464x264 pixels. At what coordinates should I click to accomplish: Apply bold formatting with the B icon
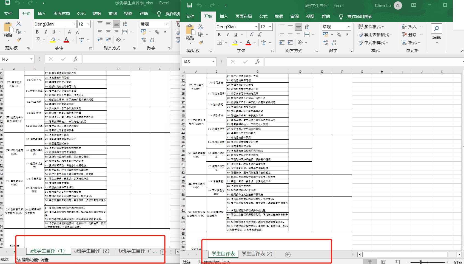tap(219, 35)
